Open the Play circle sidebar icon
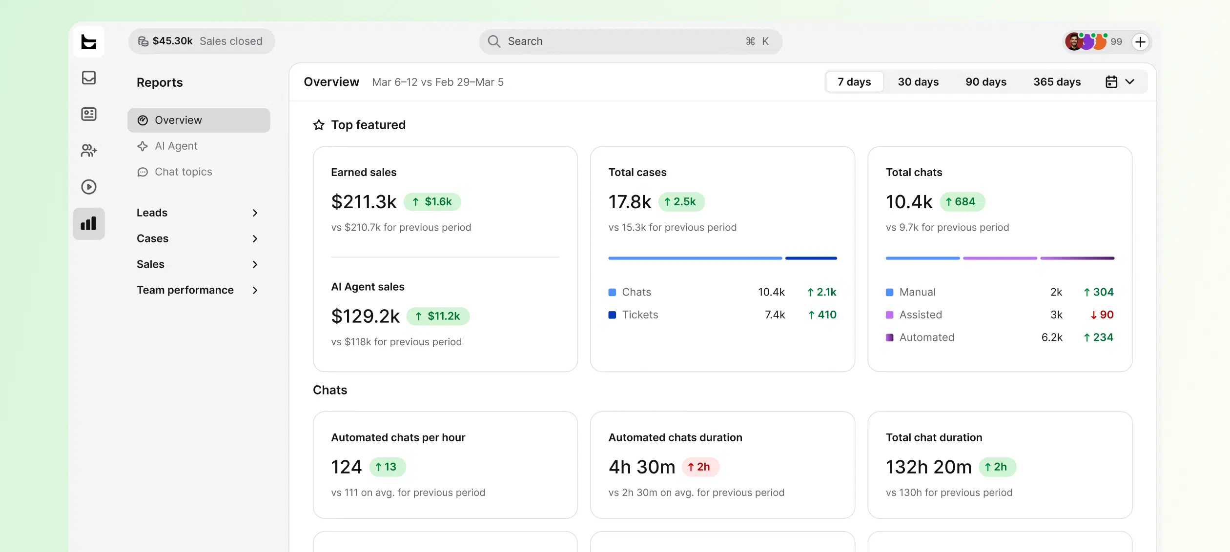1230x552 pixels. (89, 187)
